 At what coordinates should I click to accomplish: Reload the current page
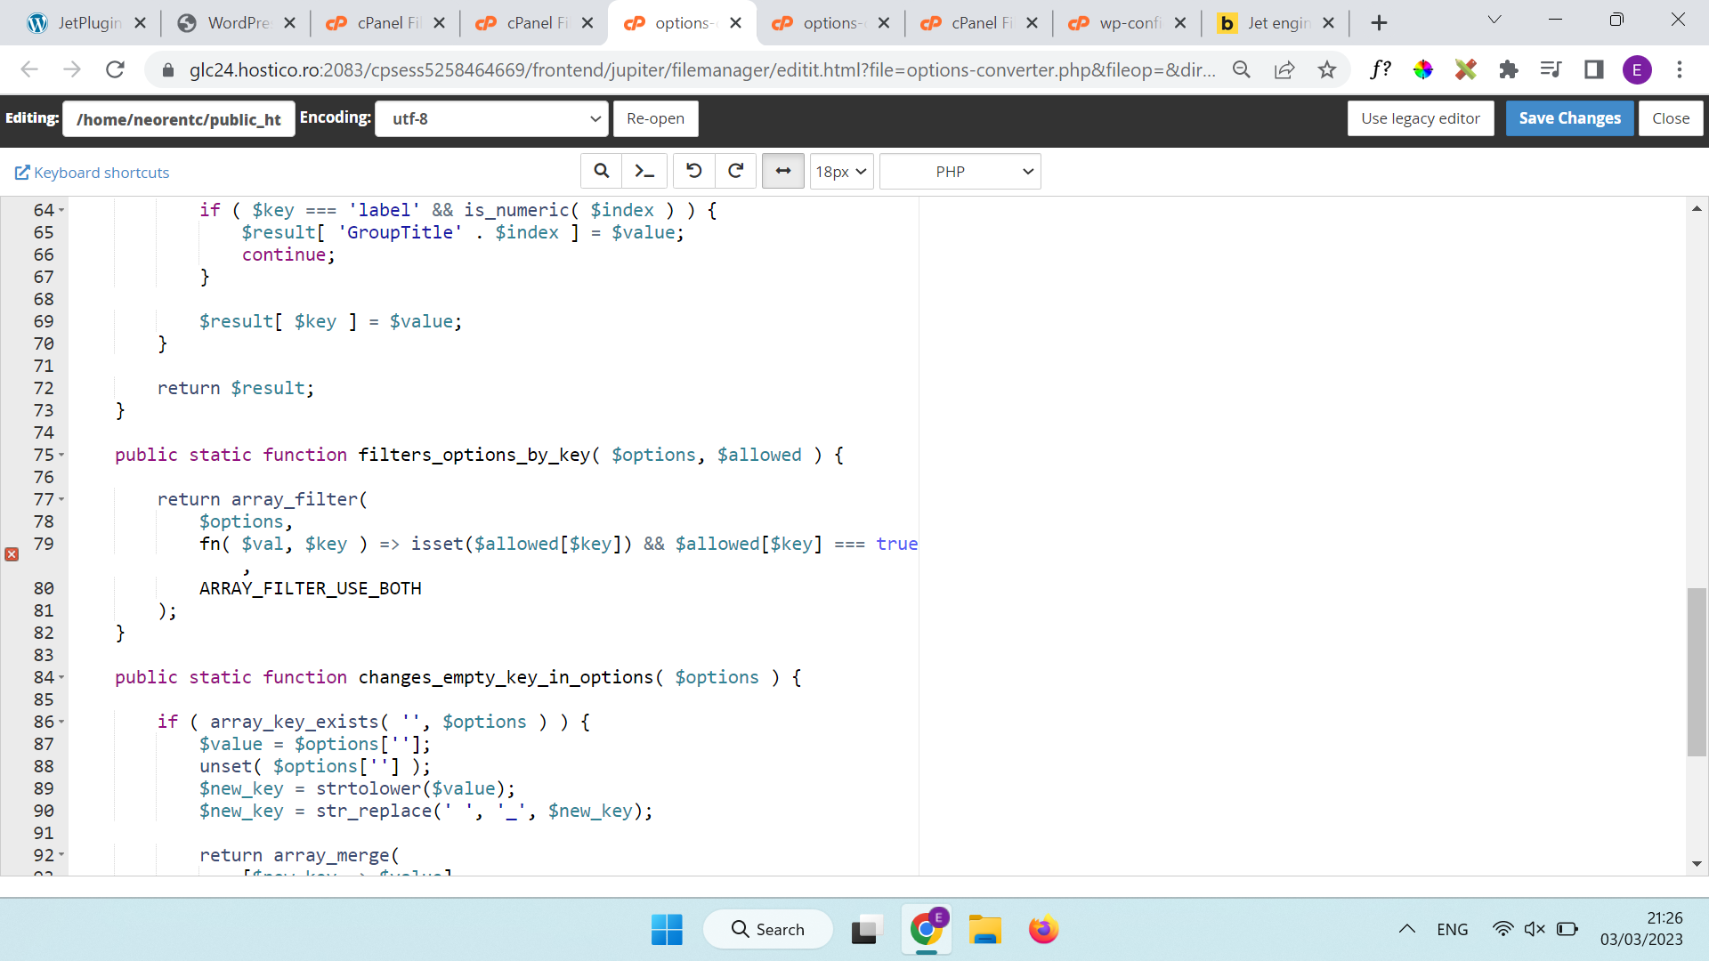pyautogui.click(x=115, y=69)
